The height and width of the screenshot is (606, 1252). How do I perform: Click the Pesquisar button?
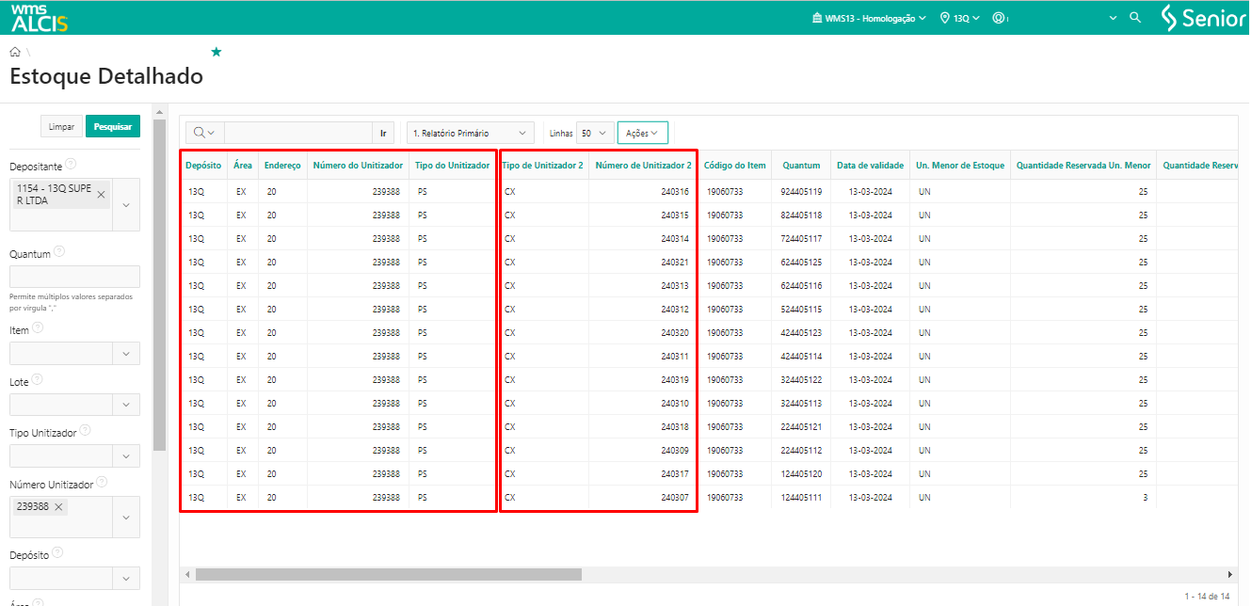112,126
